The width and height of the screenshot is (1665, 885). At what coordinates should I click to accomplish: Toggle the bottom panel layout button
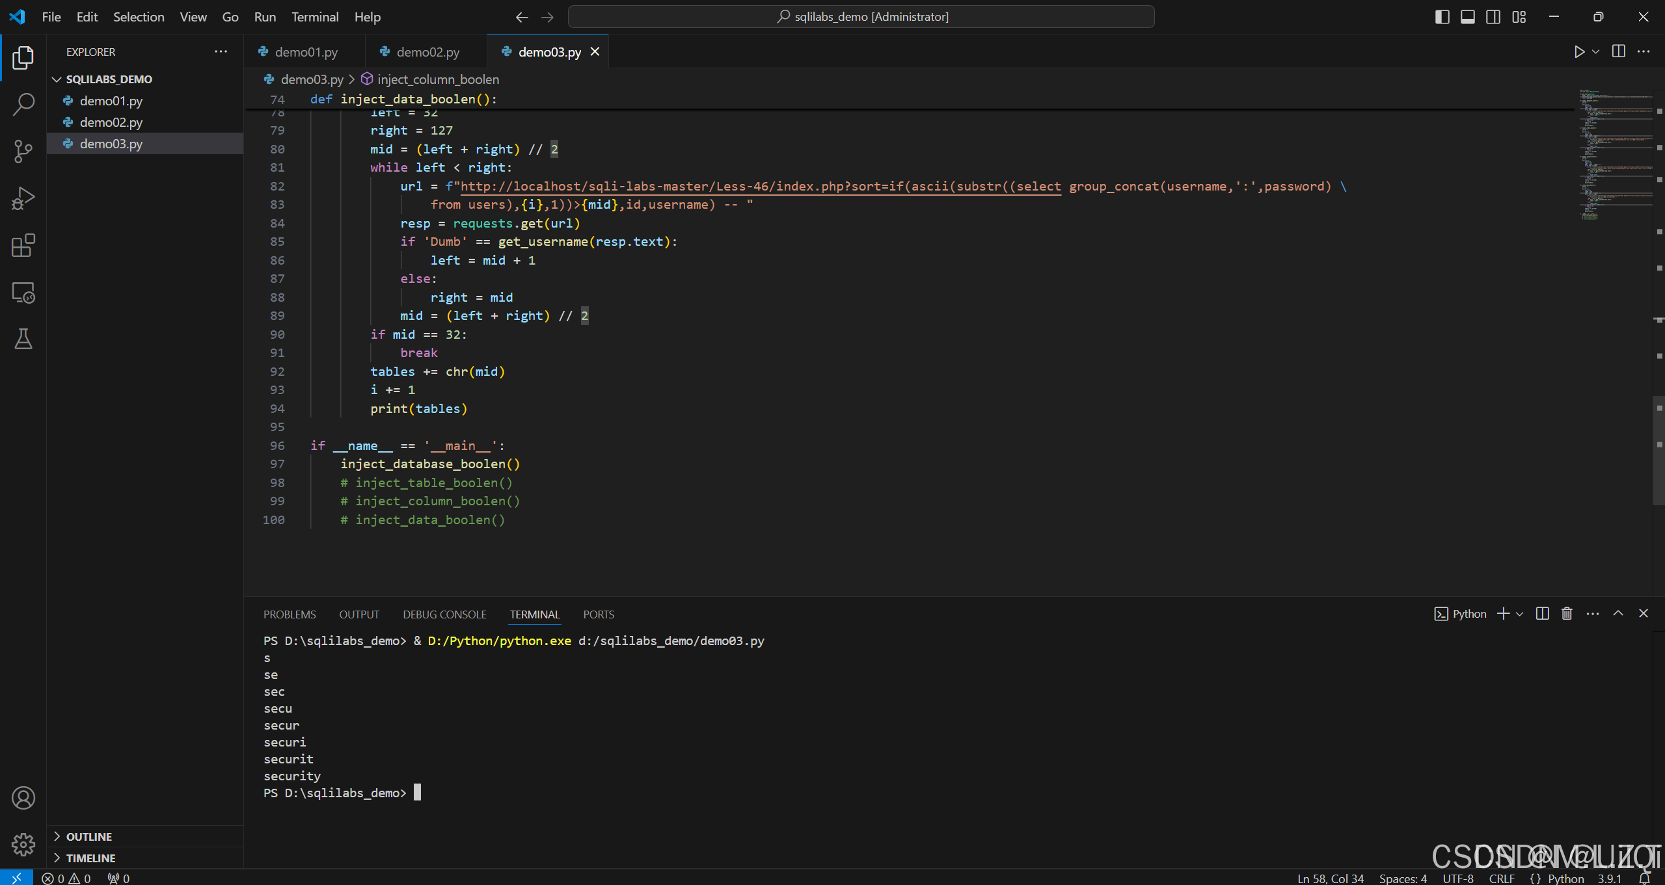1468,17
